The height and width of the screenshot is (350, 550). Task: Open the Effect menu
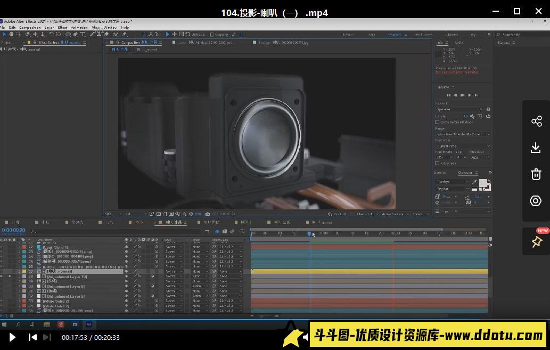tap(62, 27)
